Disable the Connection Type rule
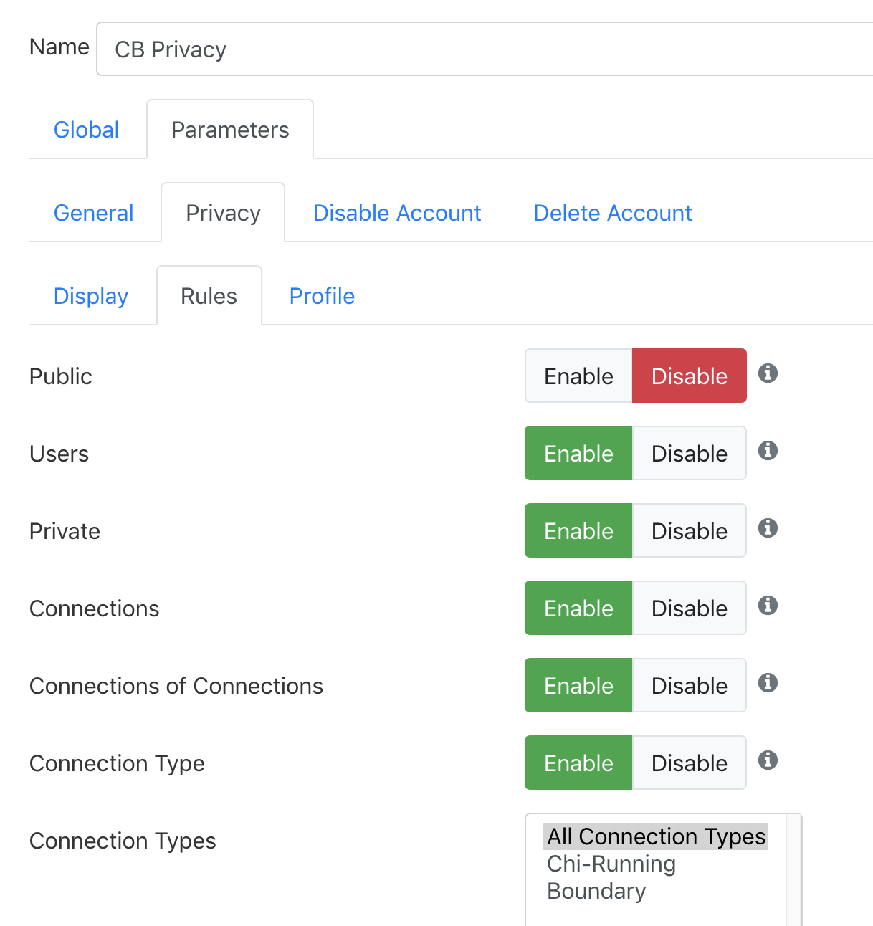Screen dimensions: 873x926 pyautogui.click(x=689, y=763)
